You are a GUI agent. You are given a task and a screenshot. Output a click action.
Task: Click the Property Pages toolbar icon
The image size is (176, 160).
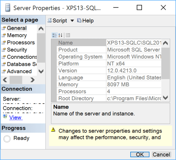(x=68, y=35)
